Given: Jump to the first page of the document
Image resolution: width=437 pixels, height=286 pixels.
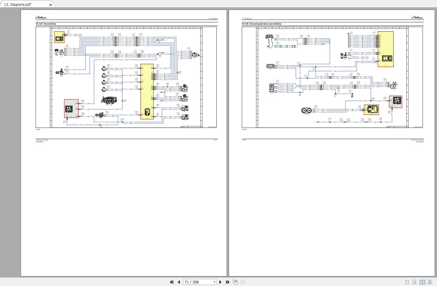Looking at the screenshot, I should 172,282.
